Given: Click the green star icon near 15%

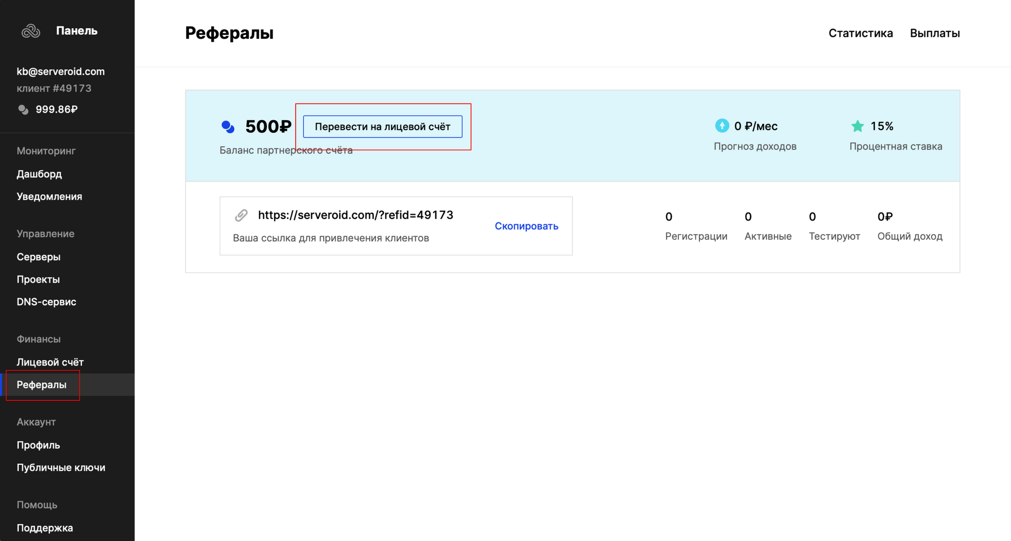Looking at the screenshot, I should click(857, 126).
